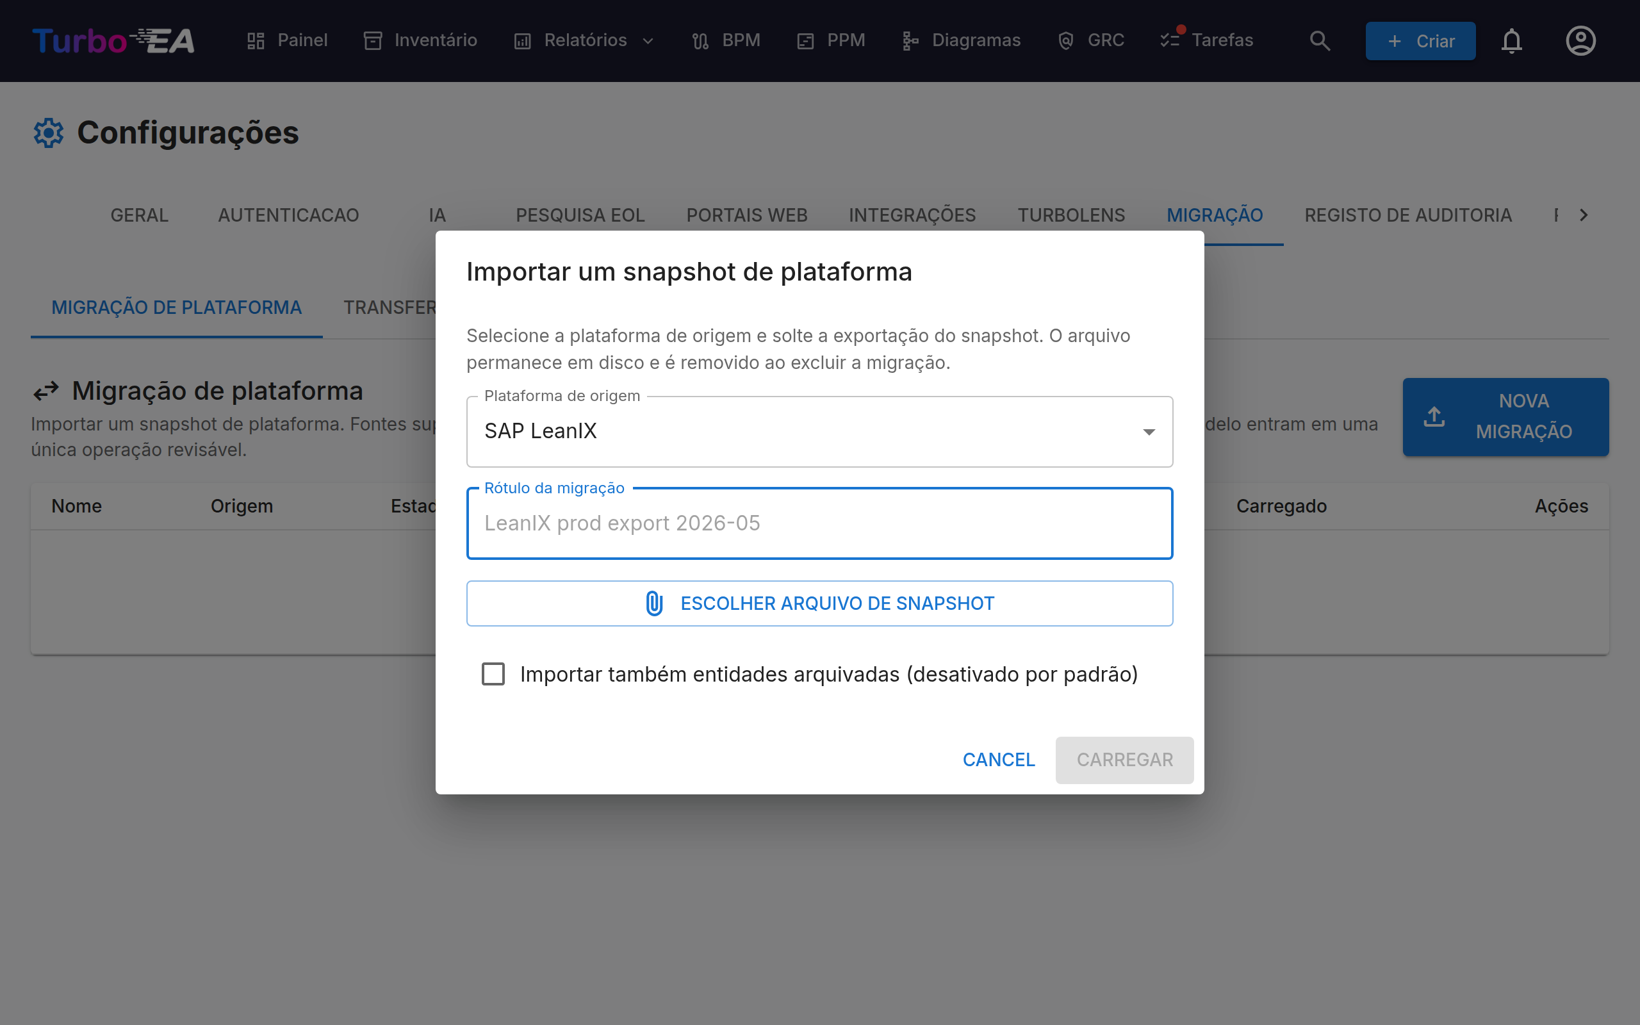Switch to REGISTO DE AUDITORIA tab
This screenshot has height=1025, width=1640.
[x=1407, y=215]
